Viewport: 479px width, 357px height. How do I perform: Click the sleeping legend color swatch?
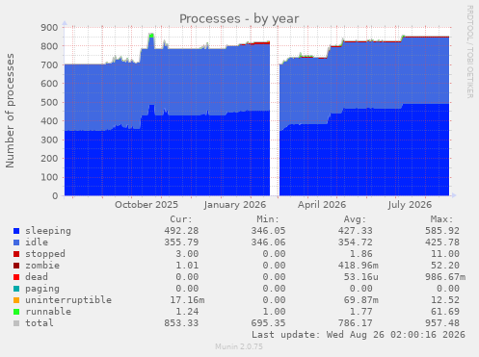(x=16, y=231)
